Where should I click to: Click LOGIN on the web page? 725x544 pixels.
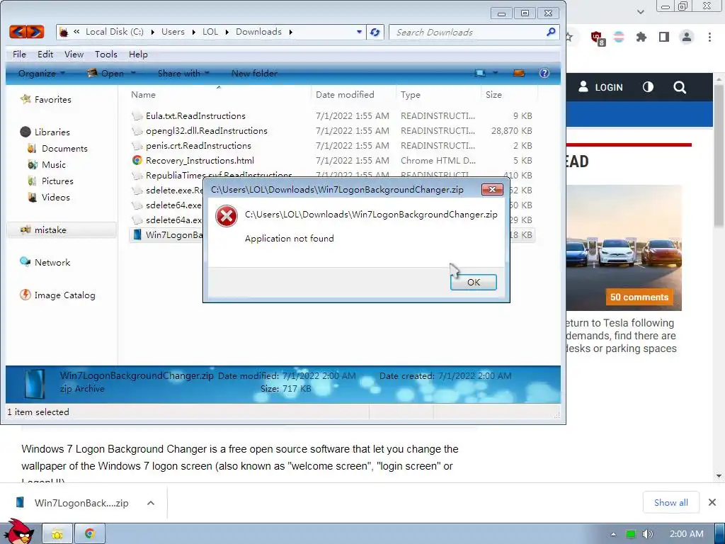(600, 87)
